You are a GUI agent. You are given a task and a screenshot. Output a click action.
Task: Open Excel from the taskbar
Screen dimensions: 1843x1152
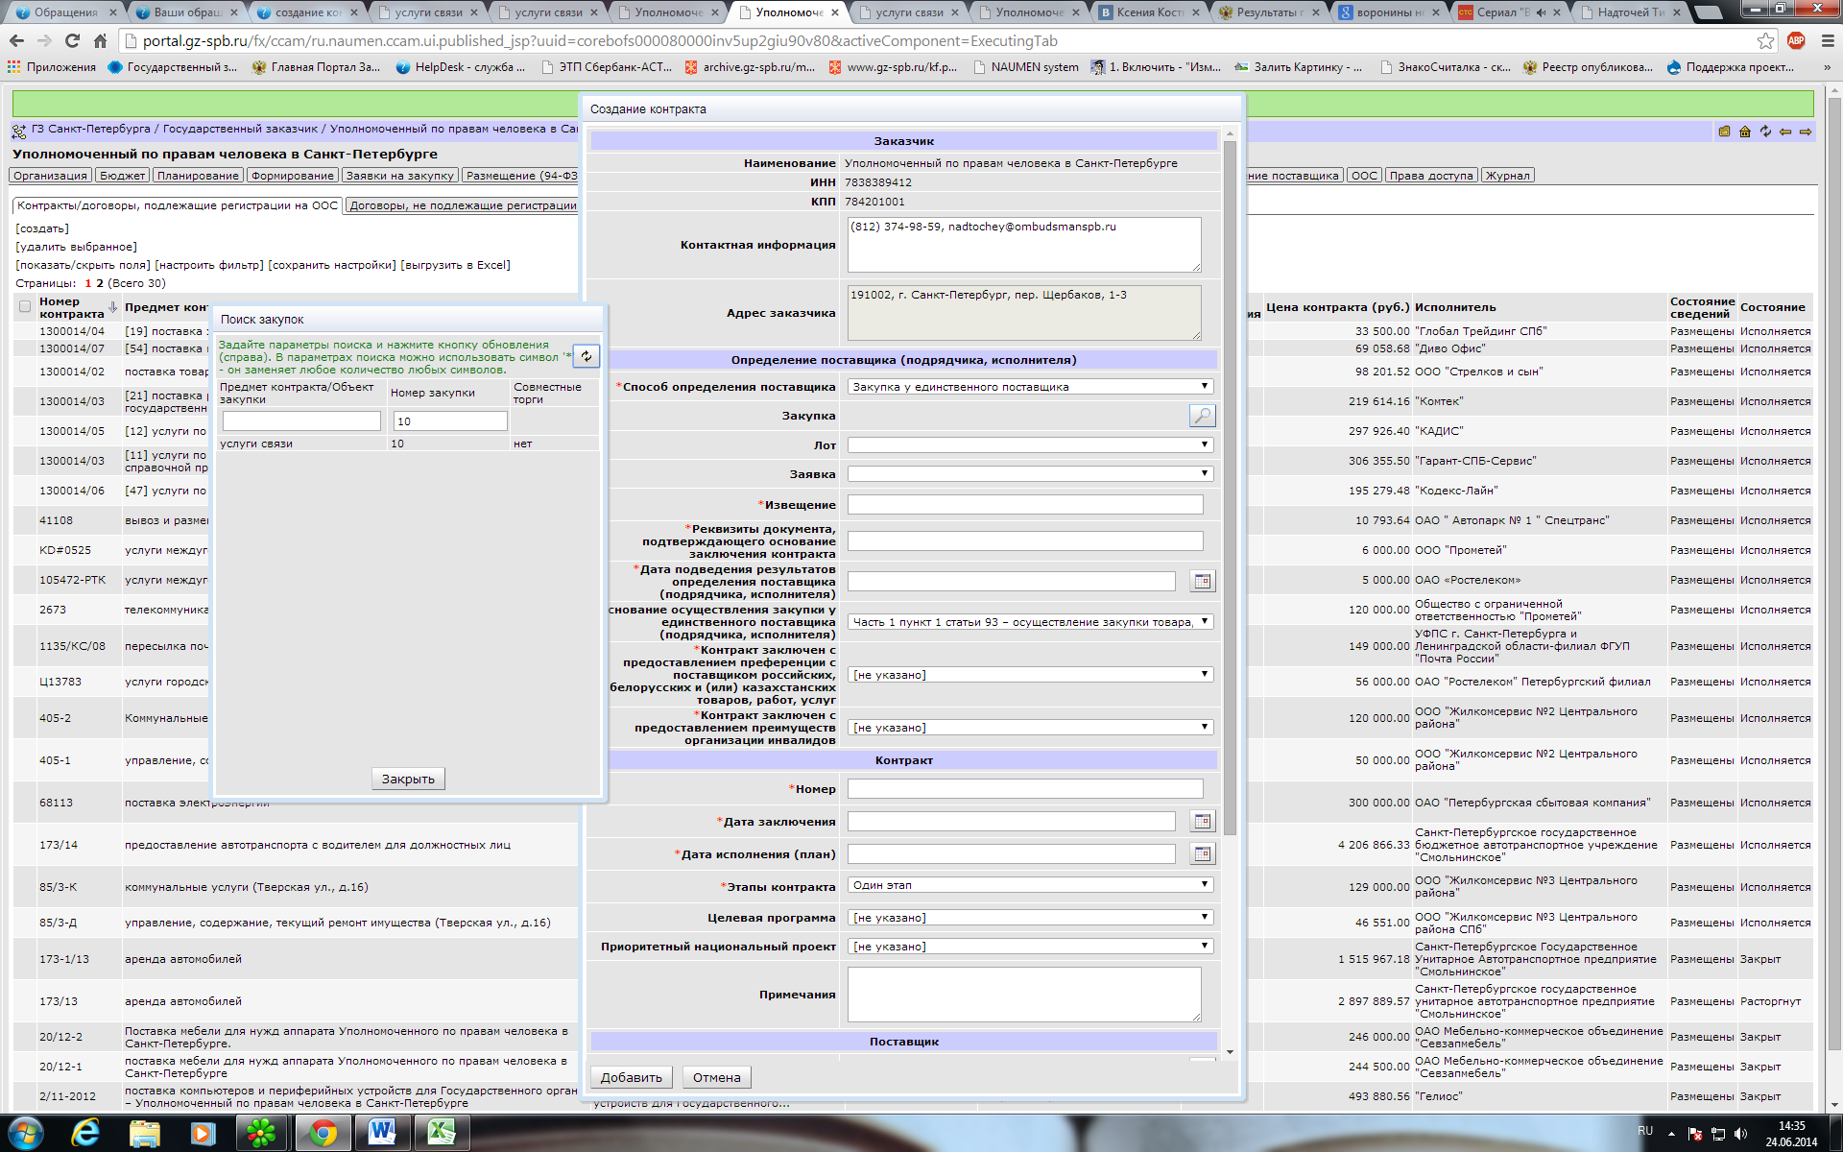pos(442,1134)
